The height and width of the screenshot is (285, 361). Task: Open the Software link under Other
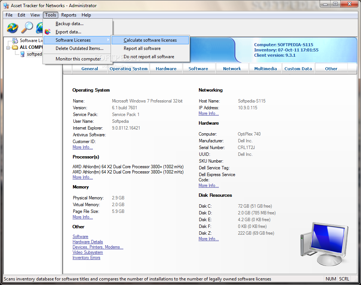coord(80,237)
